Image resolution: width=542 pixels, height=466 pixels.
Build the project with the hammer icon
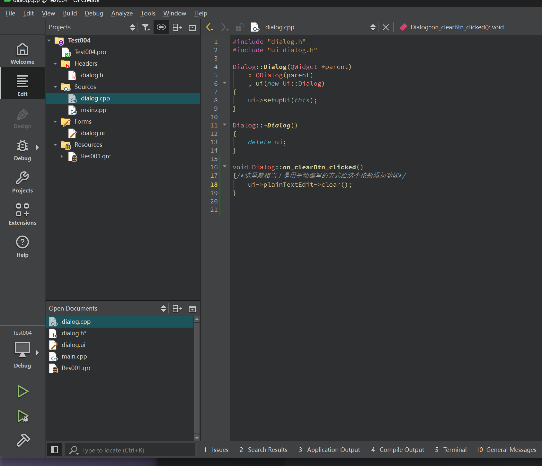tap(23, 440)
